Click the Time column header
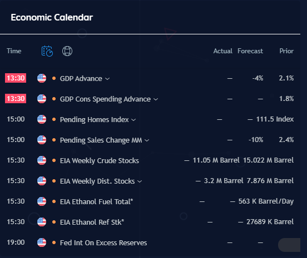This screenshot has height=258, width=307. point(14,51)
